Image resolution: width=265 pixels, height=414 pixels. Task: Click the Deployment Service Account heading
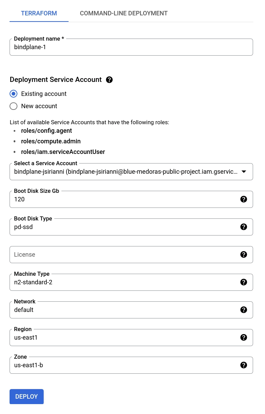click(x=56, y=80)
